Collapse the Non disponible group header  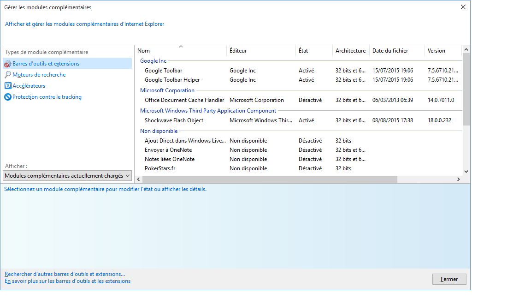click(159, 131)
